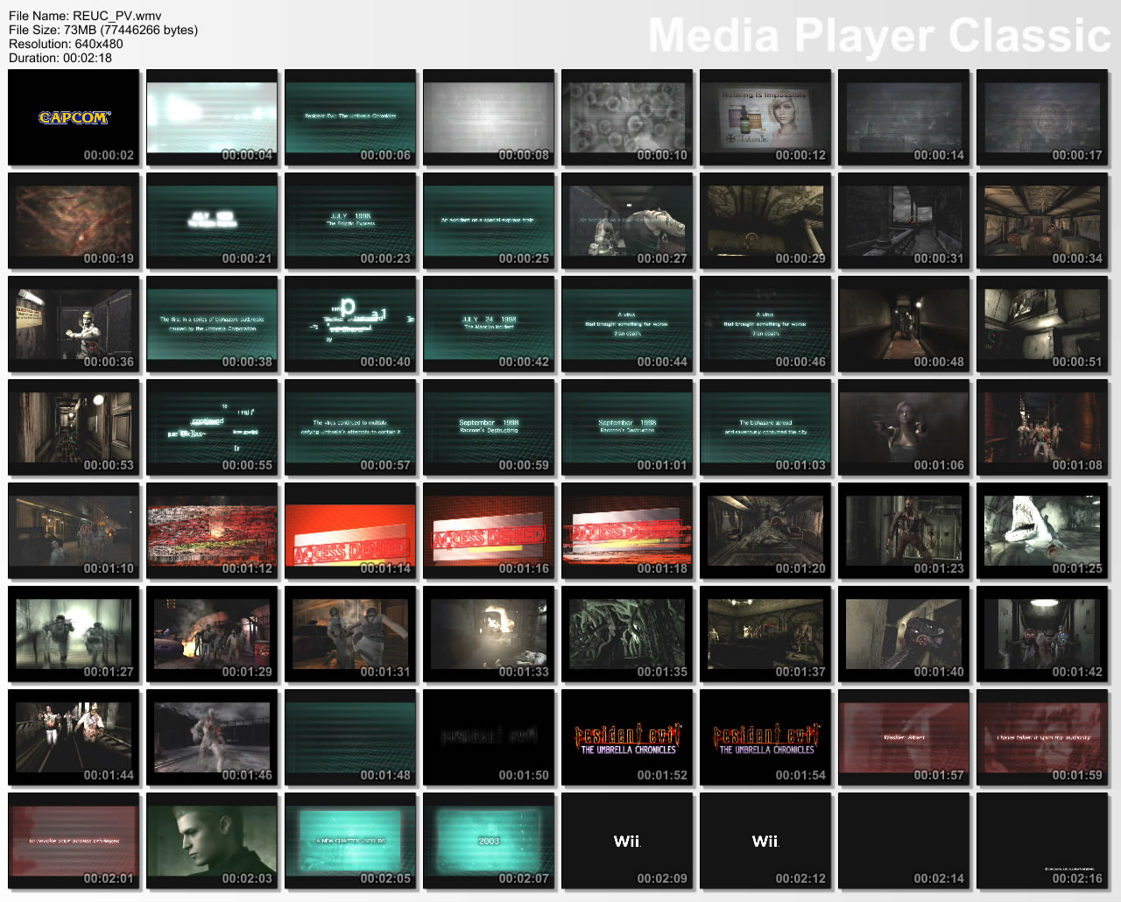Click the Access Denied frame at 00:01:14

(350, 531)
